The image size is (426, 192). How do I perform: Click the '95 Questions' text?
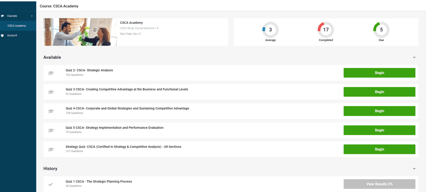pyautogui.click(x=74, y=94)
